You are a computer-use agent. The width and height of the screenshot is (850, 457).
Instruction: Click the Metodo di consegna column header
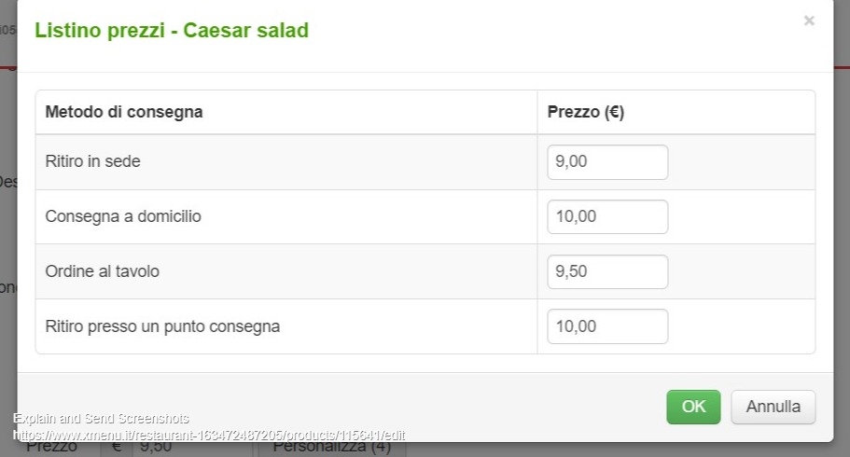pyautogui.click(x=124, y=113)
